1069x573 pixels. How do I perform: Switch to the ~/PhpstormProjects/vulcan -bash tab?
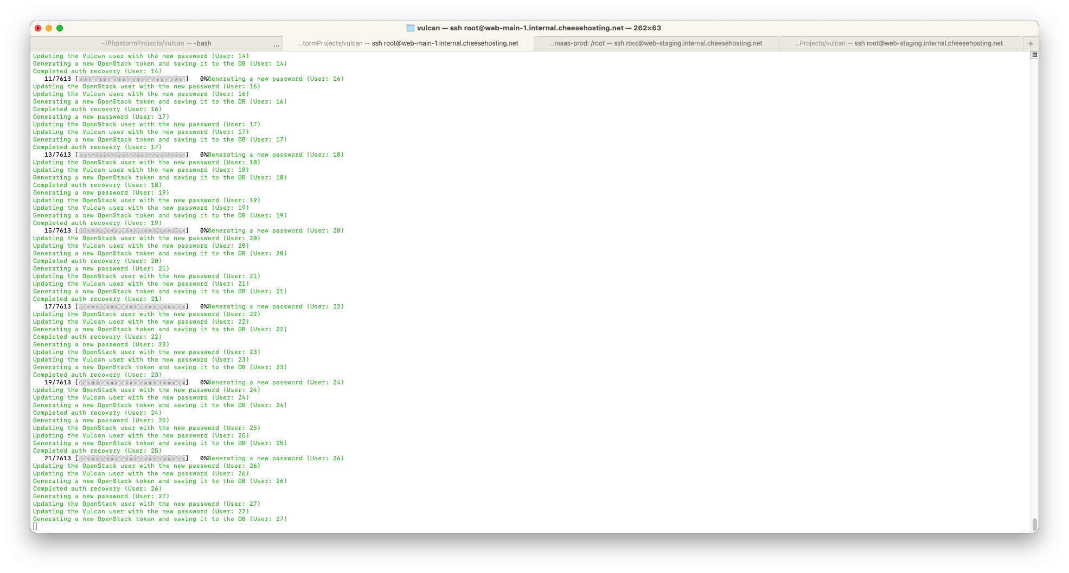pyautogui.click(x=156, y=43)
